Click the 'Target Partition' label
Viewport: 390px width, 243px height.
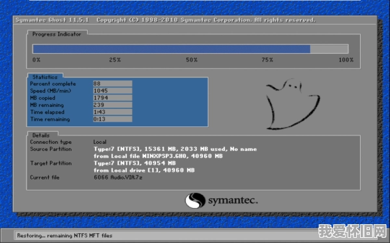tap(51, 163)
